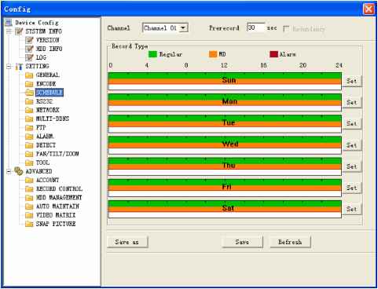
Task: Click the DETECT folder icon
Action: tap(29, 145)
